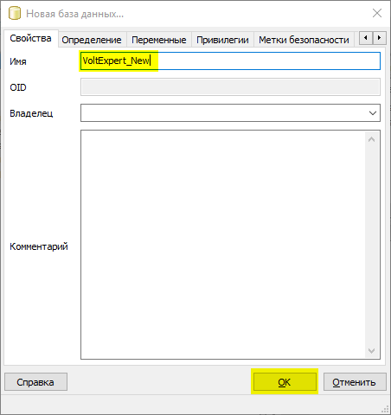Click the database icon in title bar
Image resolution: width=391 pixels, height=415 pixels.
tap(15, 14)
